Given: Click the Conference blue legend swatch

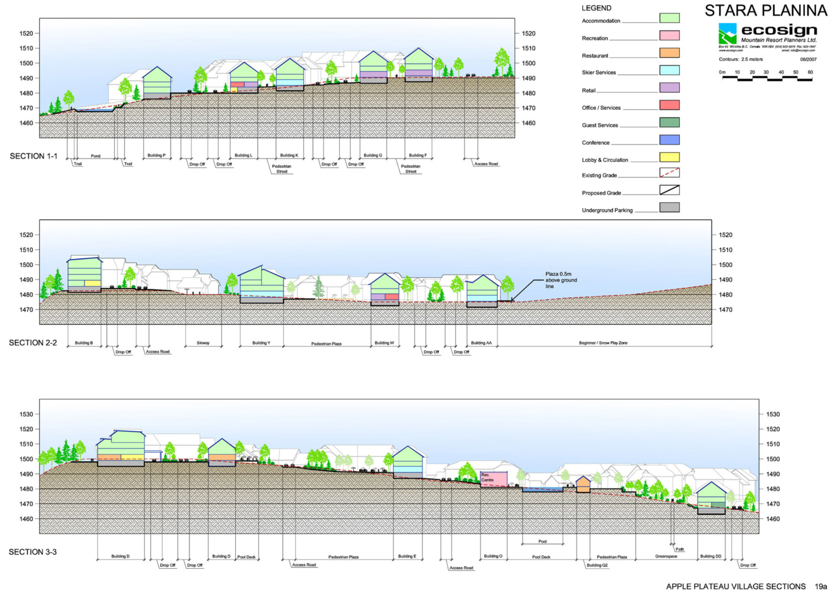Looking at the screenshot, I should click(x=670, y=139).
